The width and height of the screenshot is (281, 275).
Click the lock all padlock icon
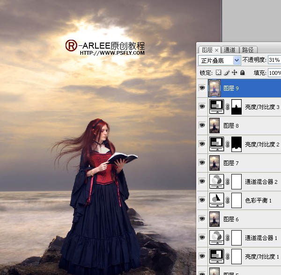pyautogui.click(x=242, y=73)
